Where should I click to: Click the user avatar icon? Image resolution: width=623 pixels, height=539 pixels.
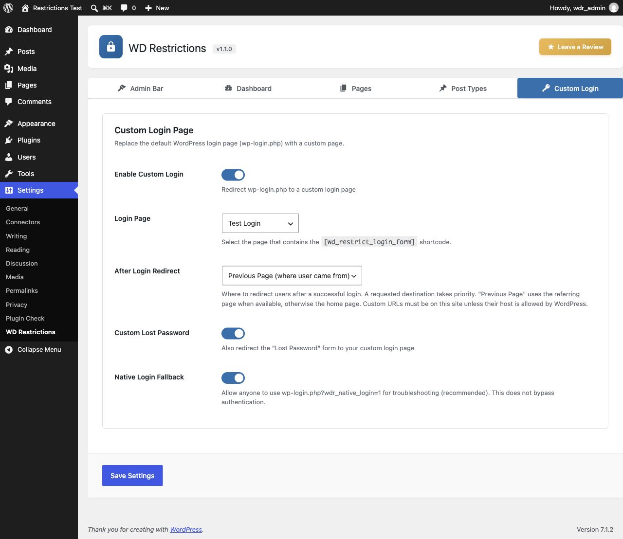[614, 8]
